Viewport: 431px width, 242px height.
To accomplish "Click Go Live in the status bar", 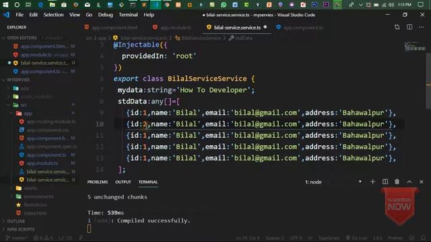I will 356,238.
